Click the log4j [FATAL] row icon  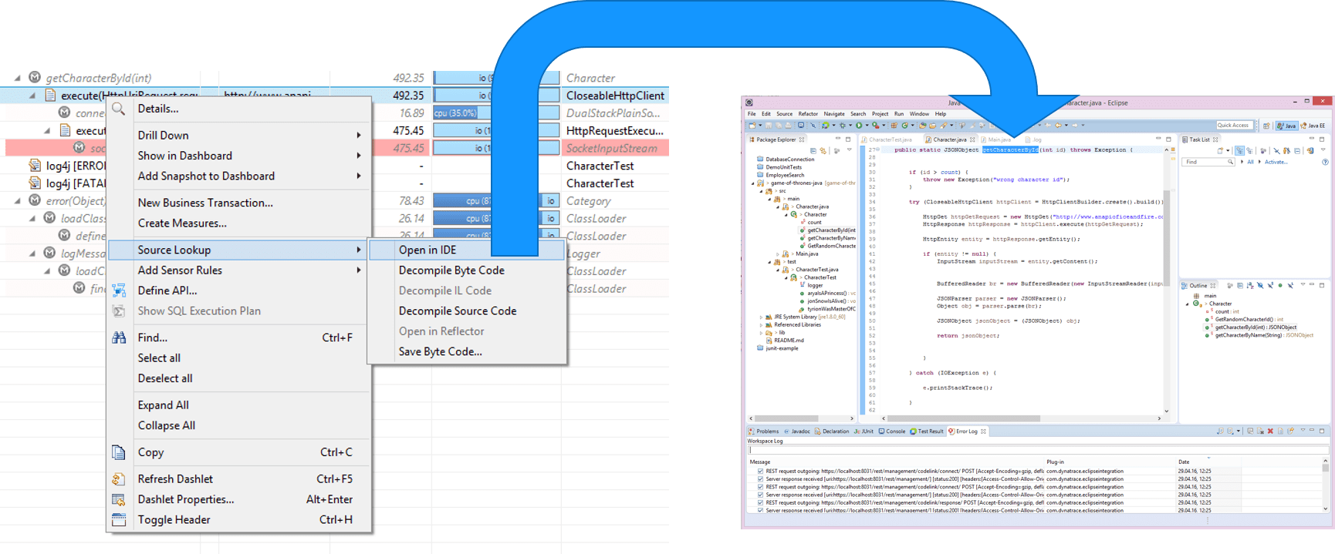click(35, 183)
